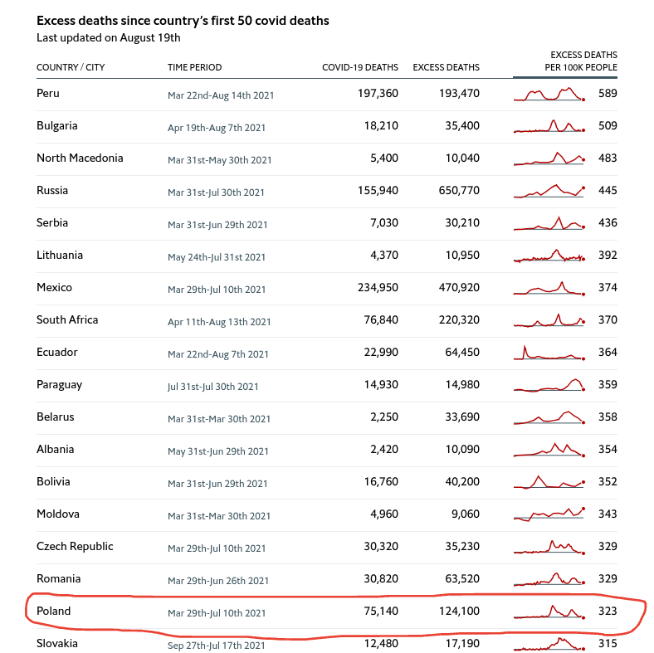The width and height of the screenshot is (654, 653).
Task: Select the Bulgaria country name
Action: [x=57, y=126]
